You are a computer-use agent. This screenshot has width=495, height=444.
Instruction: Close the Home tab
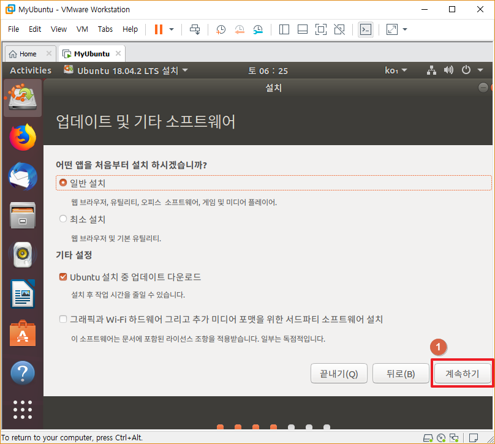tap(49, 53)
